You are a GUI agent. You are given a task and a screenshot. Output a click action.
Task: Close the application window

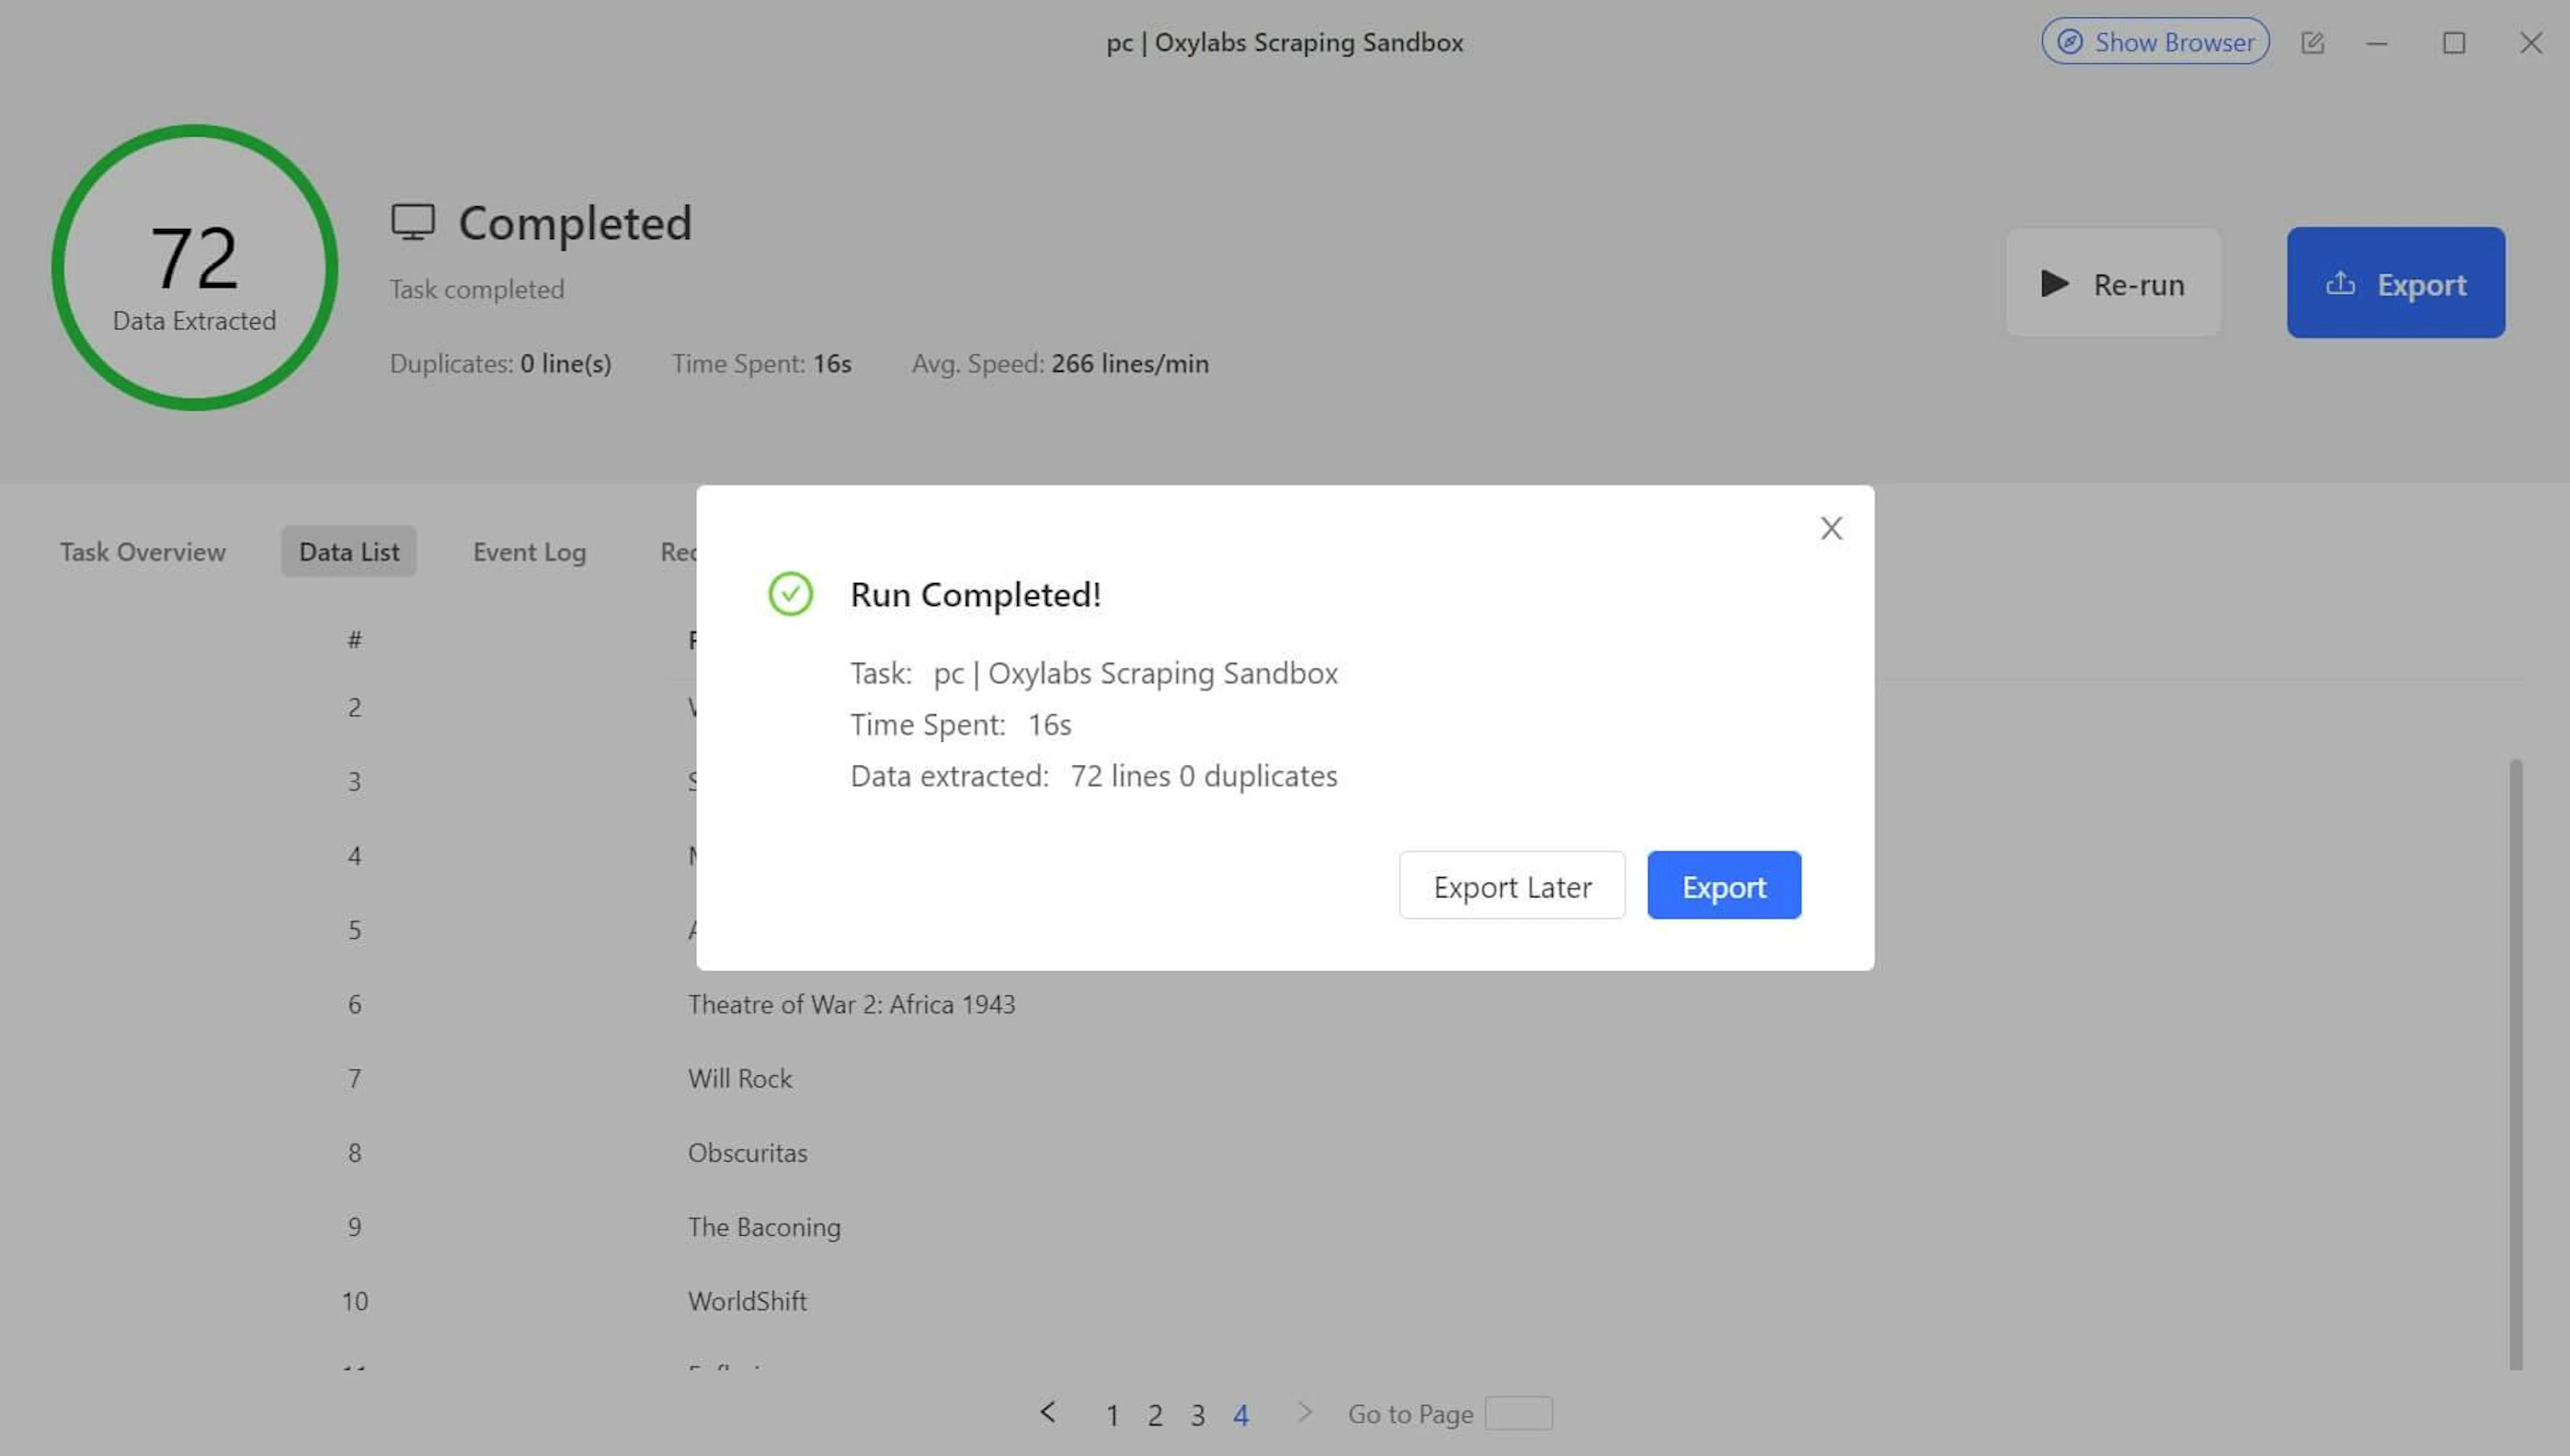tap(2531, 43)
